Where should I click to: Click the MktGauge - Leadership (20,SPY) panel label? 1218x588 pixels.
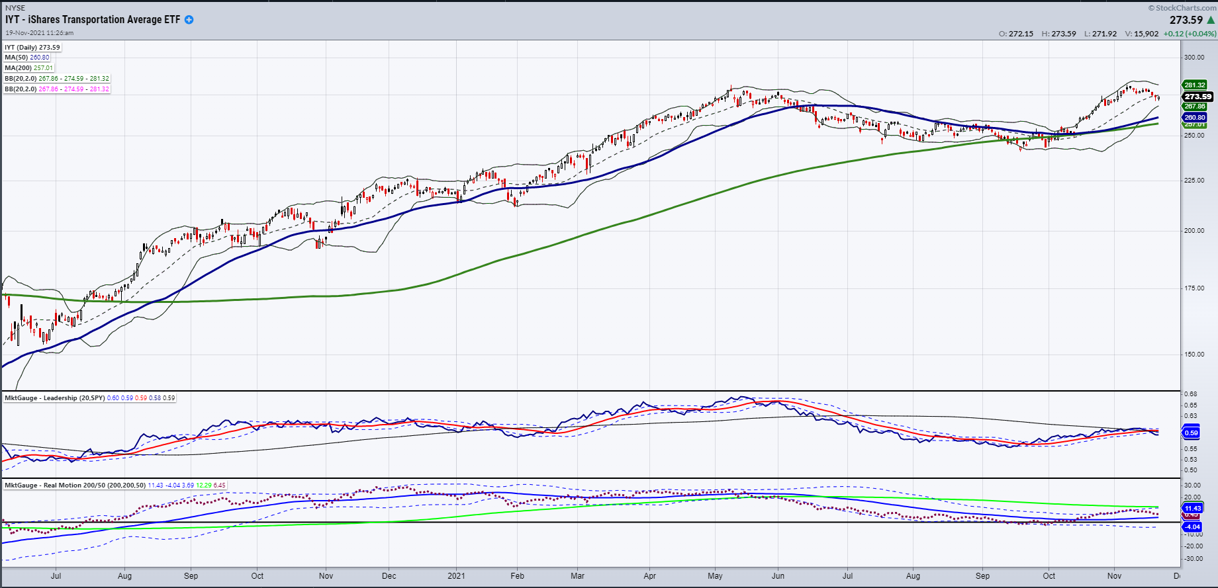(54, 398)
